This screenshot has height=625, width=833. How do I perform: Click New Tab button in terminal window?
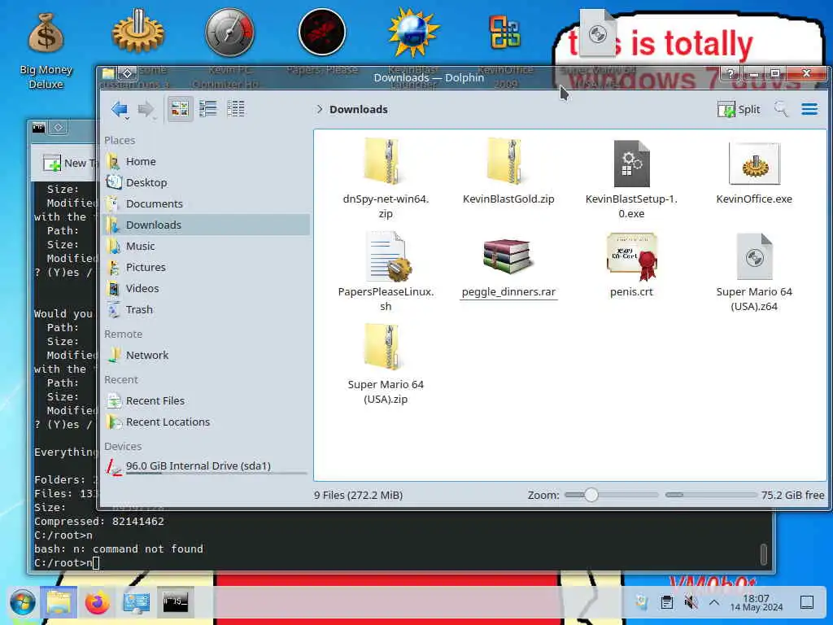(x=69, y=163)
